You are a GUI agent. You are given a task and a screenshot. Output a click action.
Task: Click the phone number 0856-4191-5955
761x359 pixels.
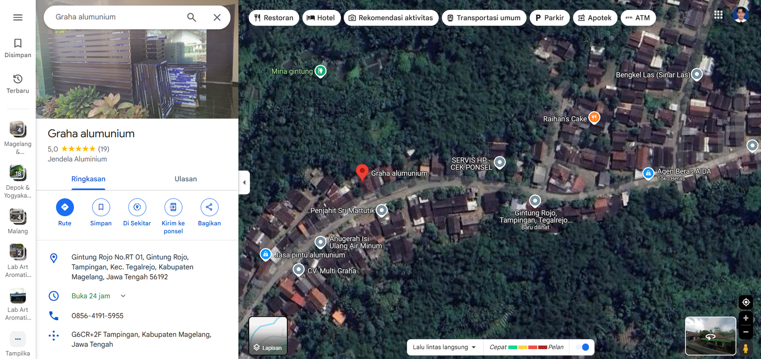click(x=98, y=316)
